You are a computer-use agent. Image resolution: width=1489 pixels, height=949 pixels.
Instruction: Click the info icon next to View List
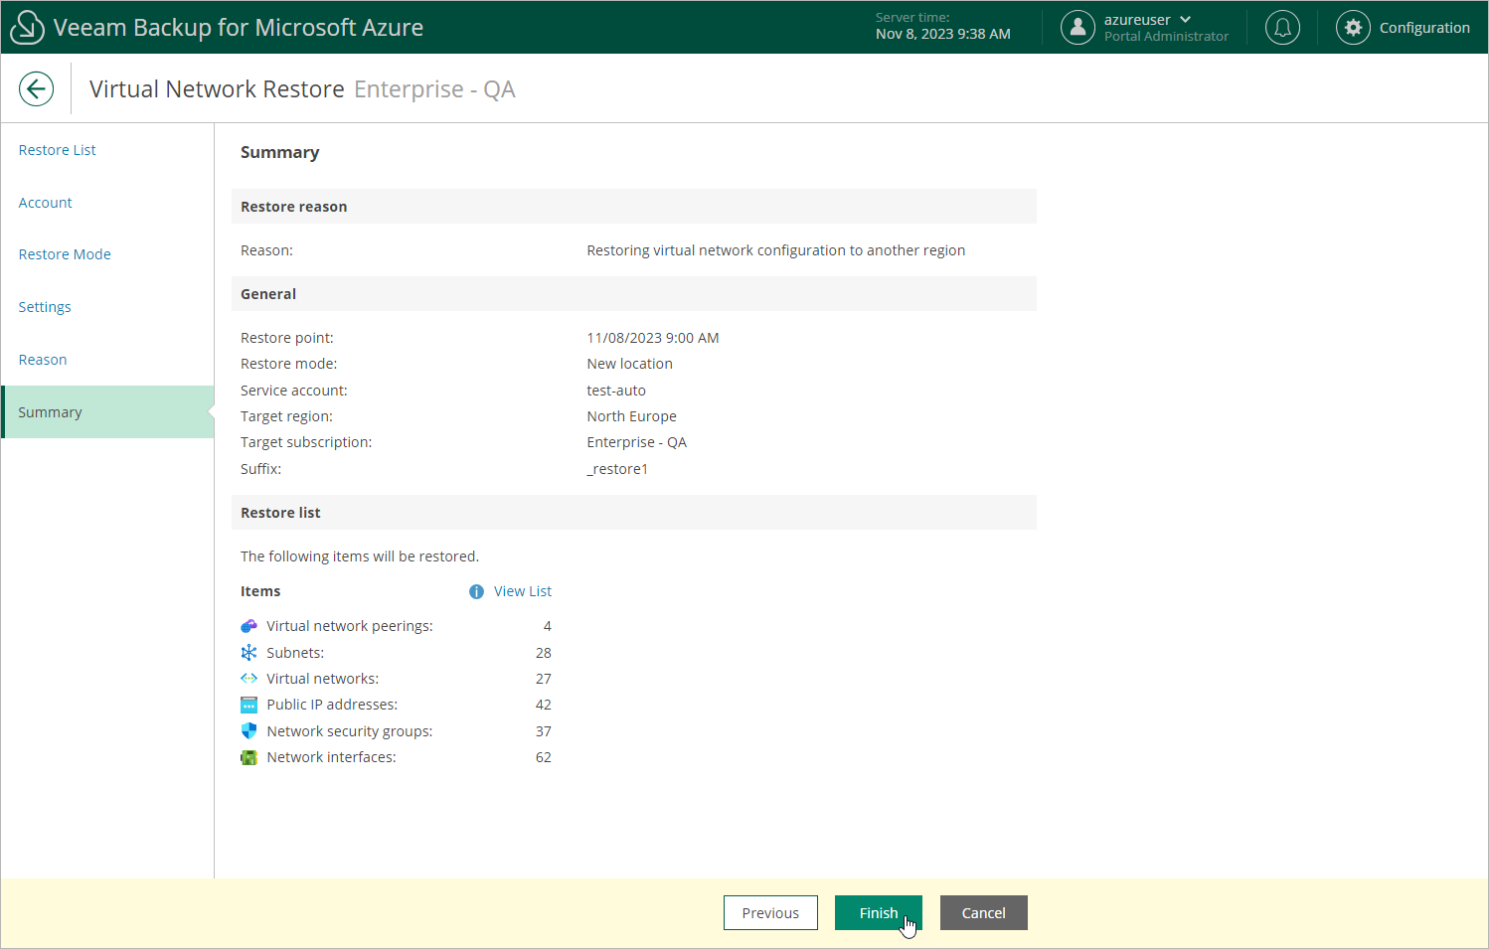click(476, 591)
